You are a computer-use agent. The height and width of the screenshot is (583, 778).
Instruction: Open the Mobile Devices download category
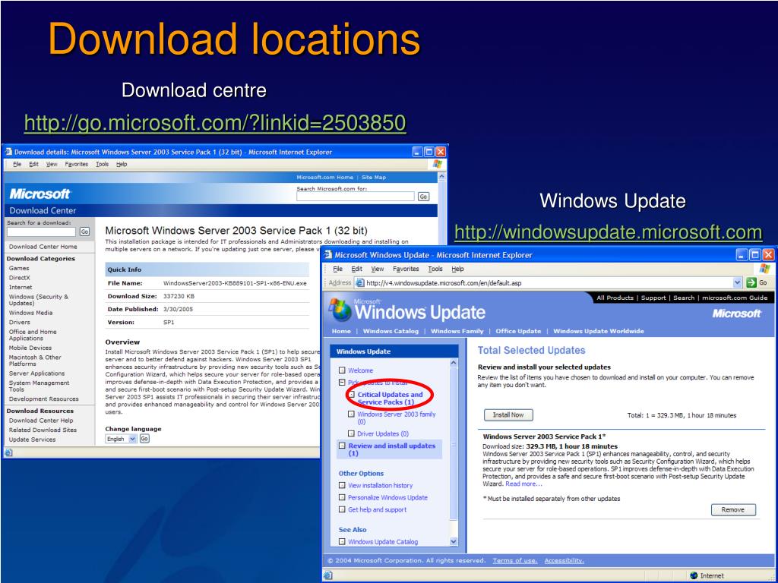[30, 348]
